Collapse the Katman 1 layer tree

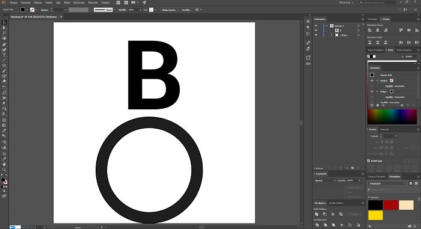pos(327,26)
